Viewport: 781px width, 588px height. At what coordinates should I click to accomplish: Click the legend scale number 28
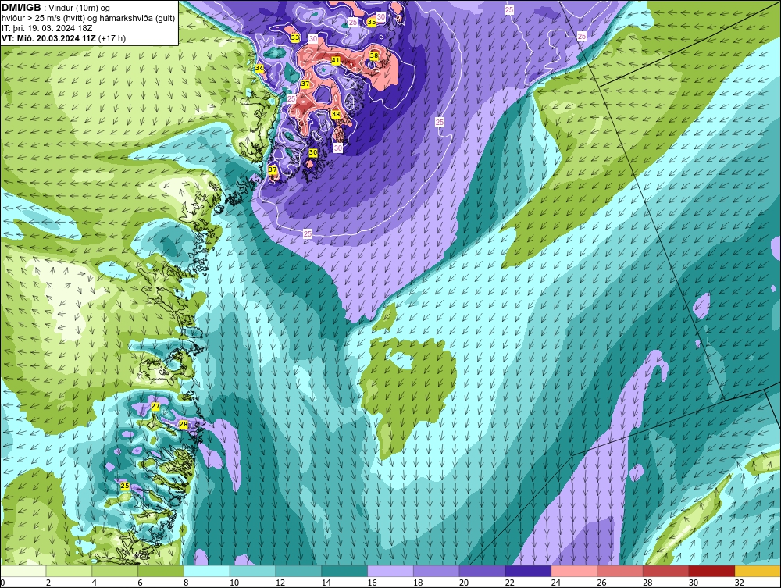(x=647, y=583)
